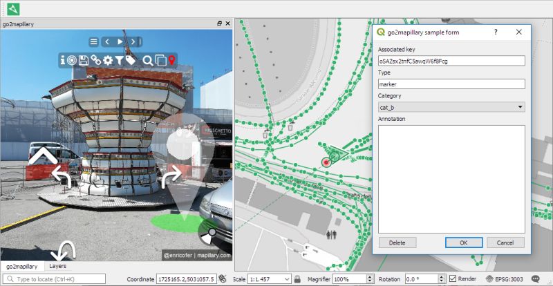Go to next image in sequence
The width and height of the screenshot is (553, 286).
(134, 42)
